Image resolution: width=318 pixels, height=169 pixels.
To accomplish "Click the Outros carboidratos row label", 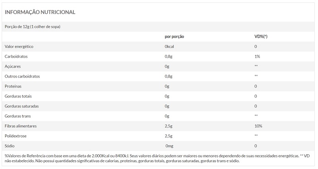I will click(x=22, y=76).
